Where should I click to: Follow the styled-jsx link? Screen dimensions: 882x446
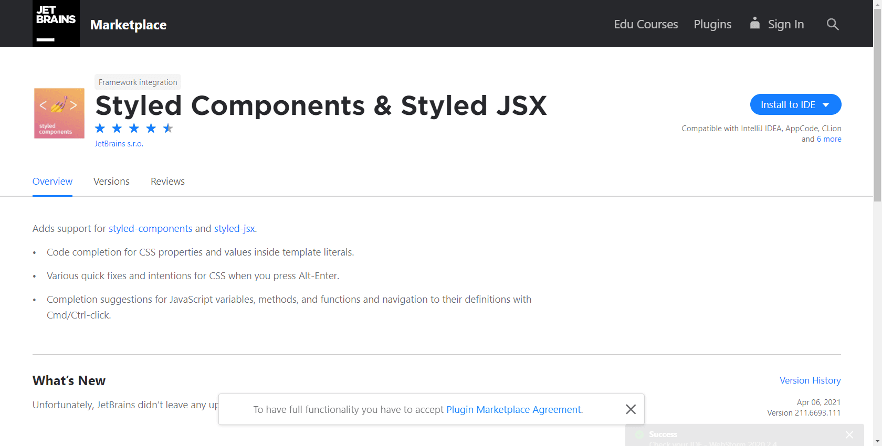point(234,229)
